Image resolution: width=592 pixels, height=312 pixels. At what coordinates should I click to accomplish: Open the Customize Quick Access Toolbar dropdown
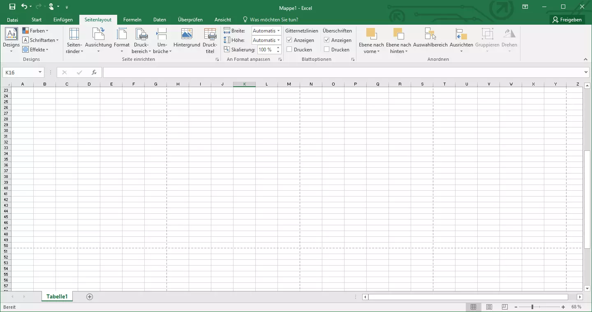pyautogui.click(x=67, y=7)
